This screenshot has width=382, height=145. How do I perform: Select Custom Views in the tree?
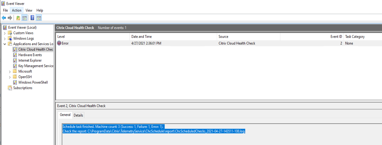23,33
